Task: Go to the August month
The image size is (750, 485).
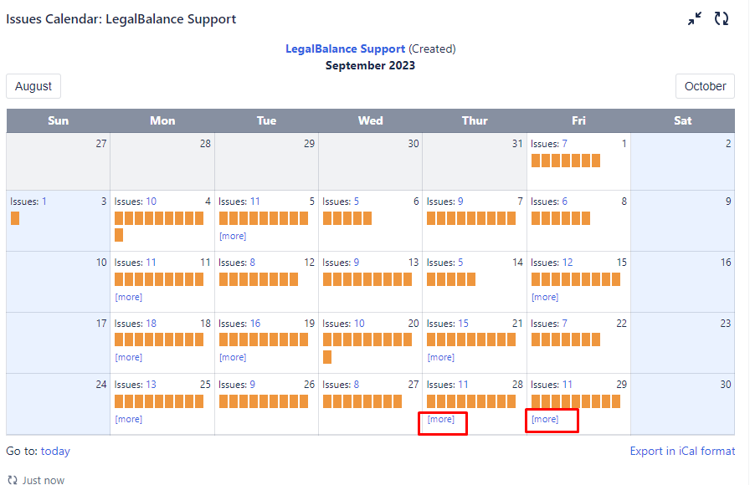Action: pyautogui.click(x=33, y=86)
